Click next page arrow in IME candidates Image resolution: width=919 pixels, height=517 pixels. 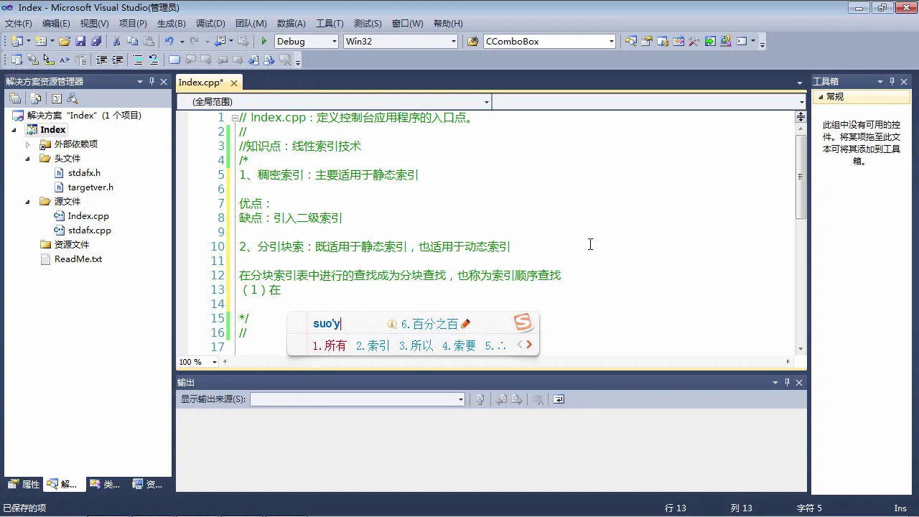529,345
